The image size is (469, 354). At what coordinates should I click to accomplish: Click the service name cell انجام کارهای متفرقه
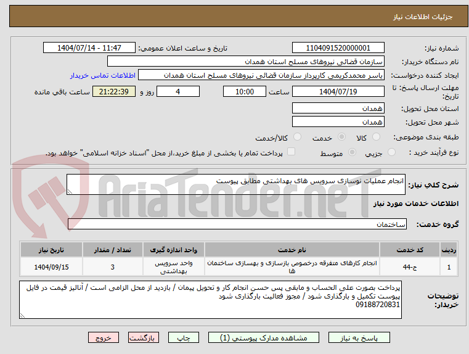[292, 266]
